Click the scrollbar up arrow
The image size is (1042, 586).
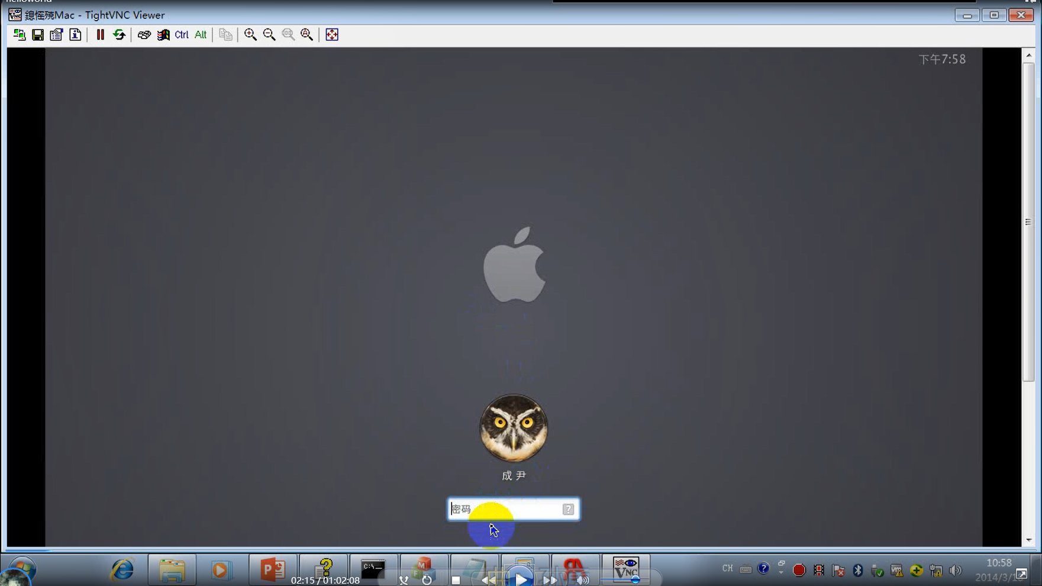tap(1028, 55)
